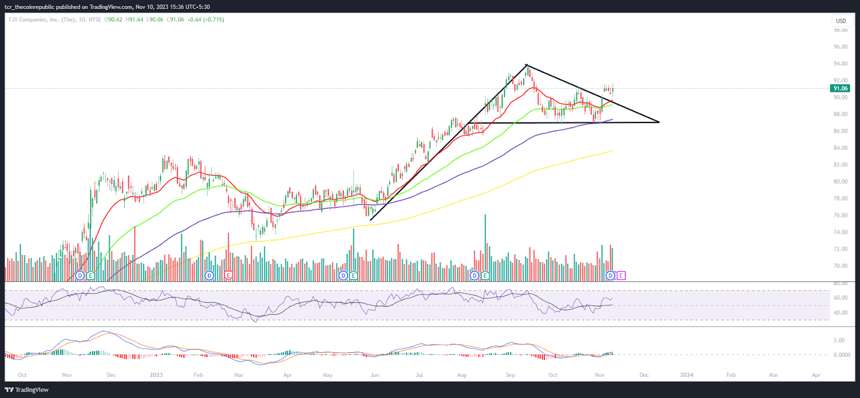Image resolution: width=860 pixels, height=398 pixels.
Task: Click the Jun label on time axis
Action: (x=375, y=375)
